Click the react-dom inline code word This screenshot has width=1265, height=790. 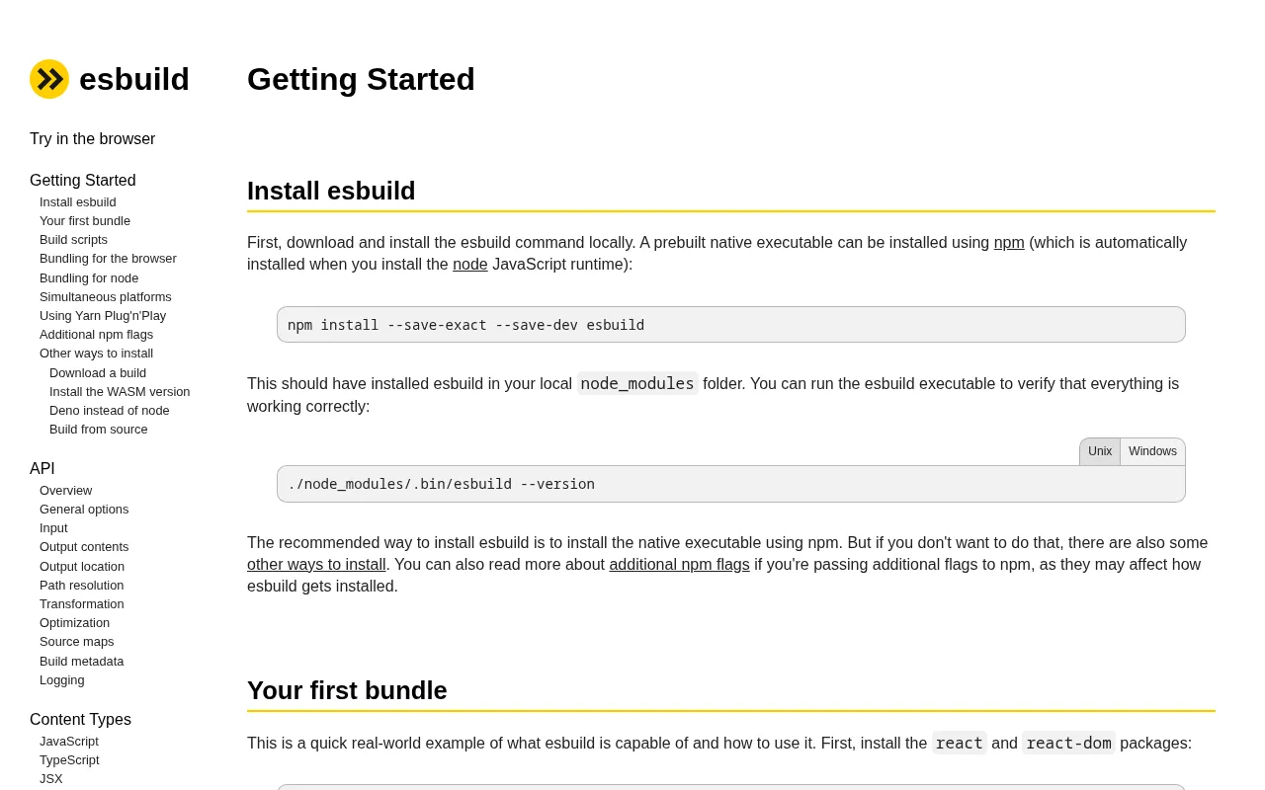1068,743
